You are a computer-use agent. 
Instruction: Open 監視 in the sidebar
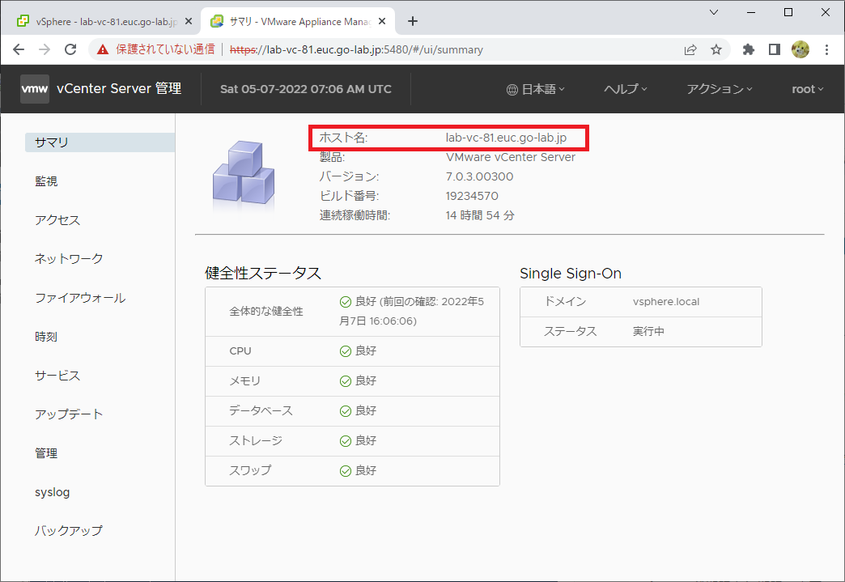pos(46,181)
